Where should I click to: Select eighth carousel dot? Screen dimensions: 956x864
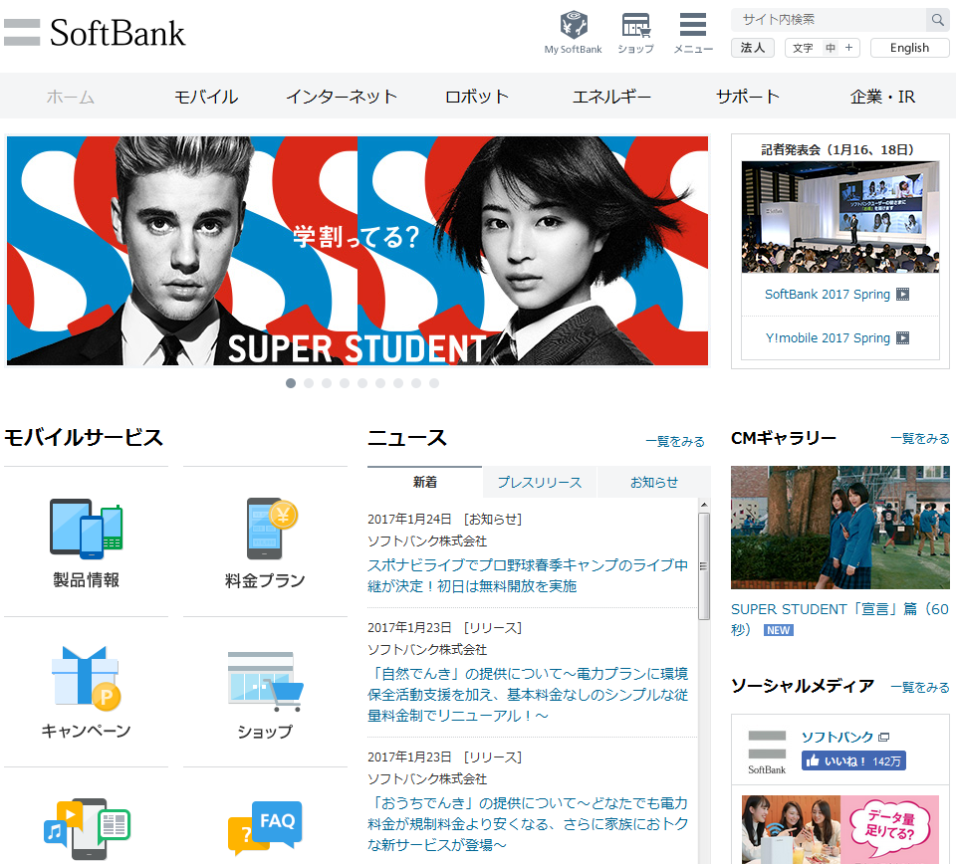coord(416,383)
